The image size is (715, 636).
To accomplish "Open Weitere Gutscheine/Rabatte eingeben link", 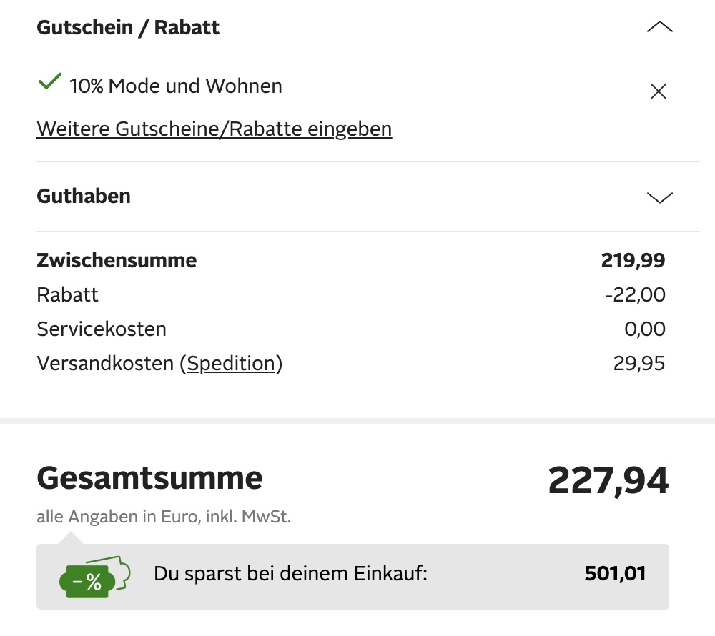I will [214, 129].
